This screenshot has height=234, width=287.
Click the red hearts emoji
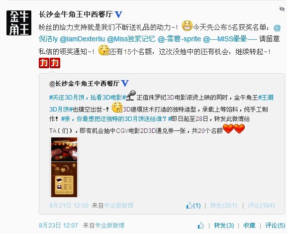click(x=234, y=128)
